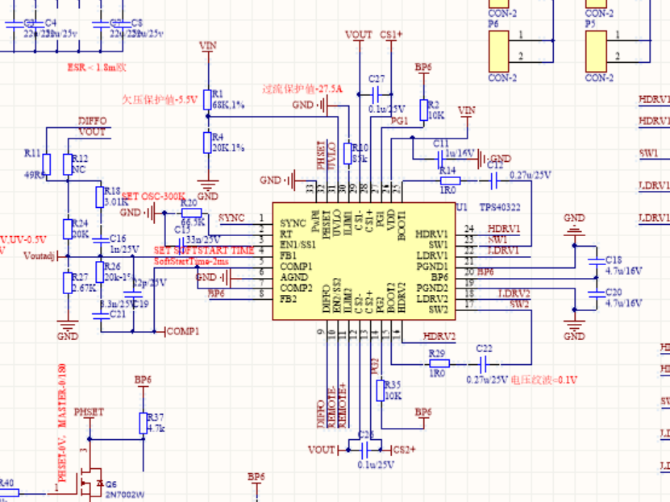Click the SYNC net label at pin 1
Viewport: 670px width, 502px height.
point(231,218)
